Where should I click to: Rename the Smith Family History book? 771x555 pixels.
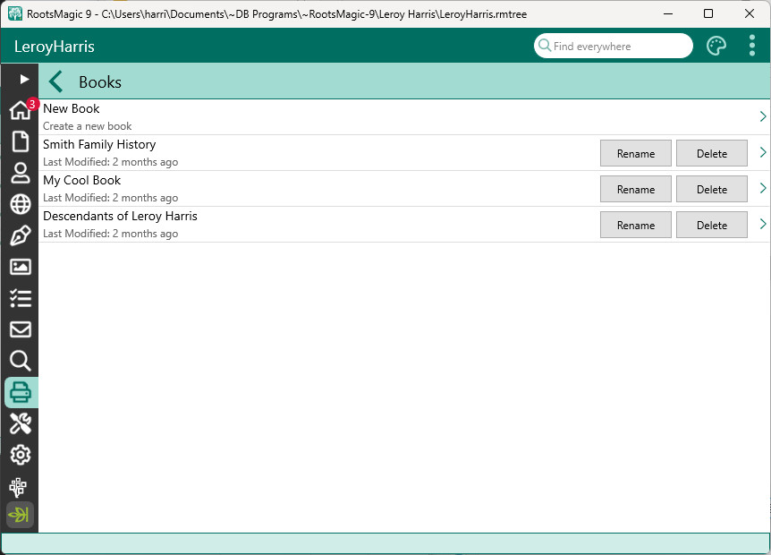pos(635,153)
